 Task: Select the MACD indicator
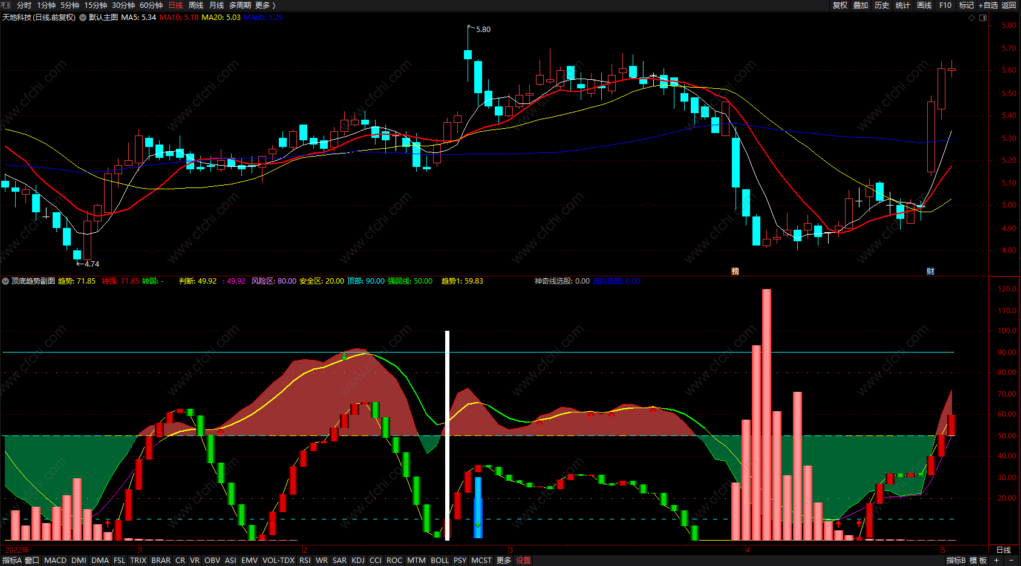click(55, 561)
